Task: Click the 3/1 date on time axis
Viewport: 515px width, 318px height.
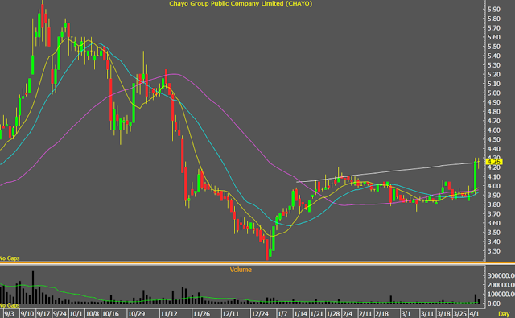Action: point(406,314)
